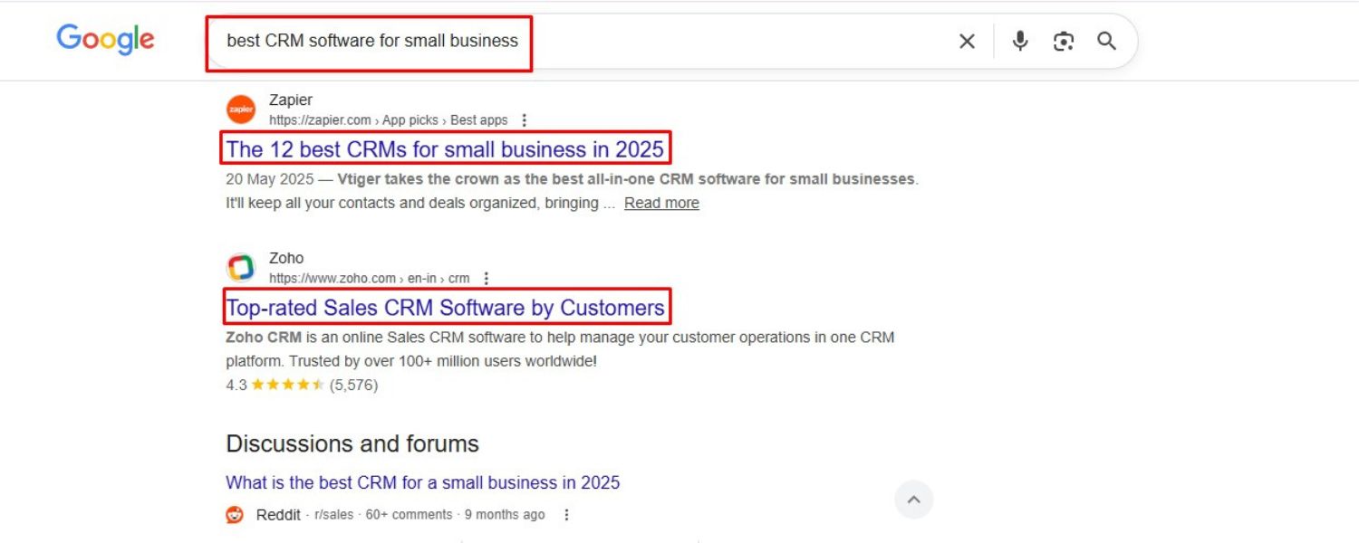Screen dimensions: 1359x543
Task: Open the Reddit thread about best CRM 2025
Action: 423,482
